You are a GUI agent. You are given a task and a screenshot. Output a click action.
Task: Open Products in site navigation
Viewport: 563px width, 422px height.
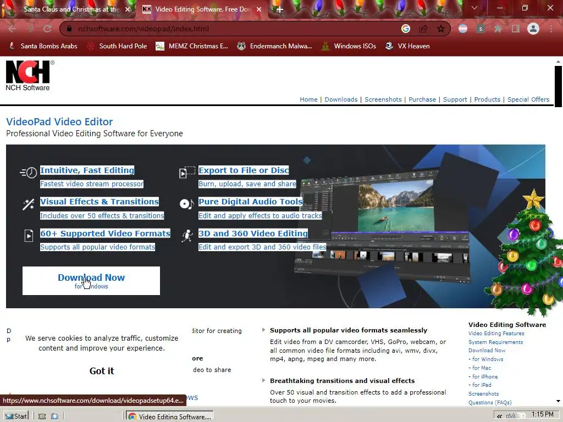coord(487,99)
